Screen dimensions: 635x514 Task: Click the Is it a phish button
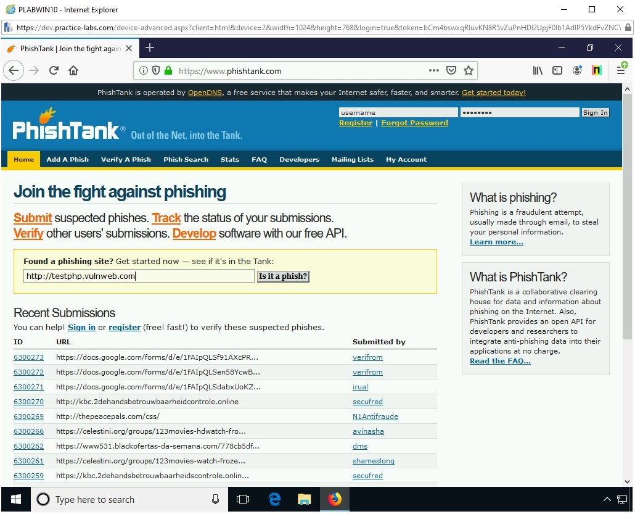pyautogui.click(x=283, y=276)
